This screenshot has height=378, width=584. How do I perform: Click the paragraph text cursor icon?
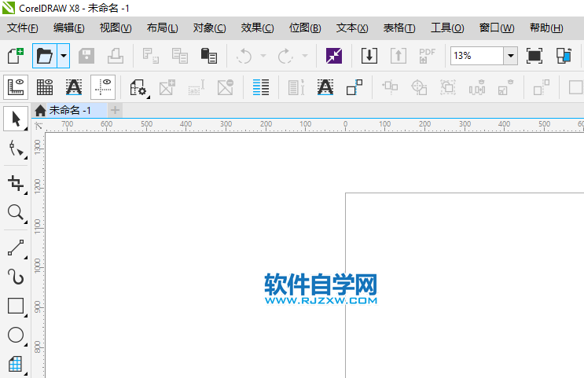pos(296,87)
